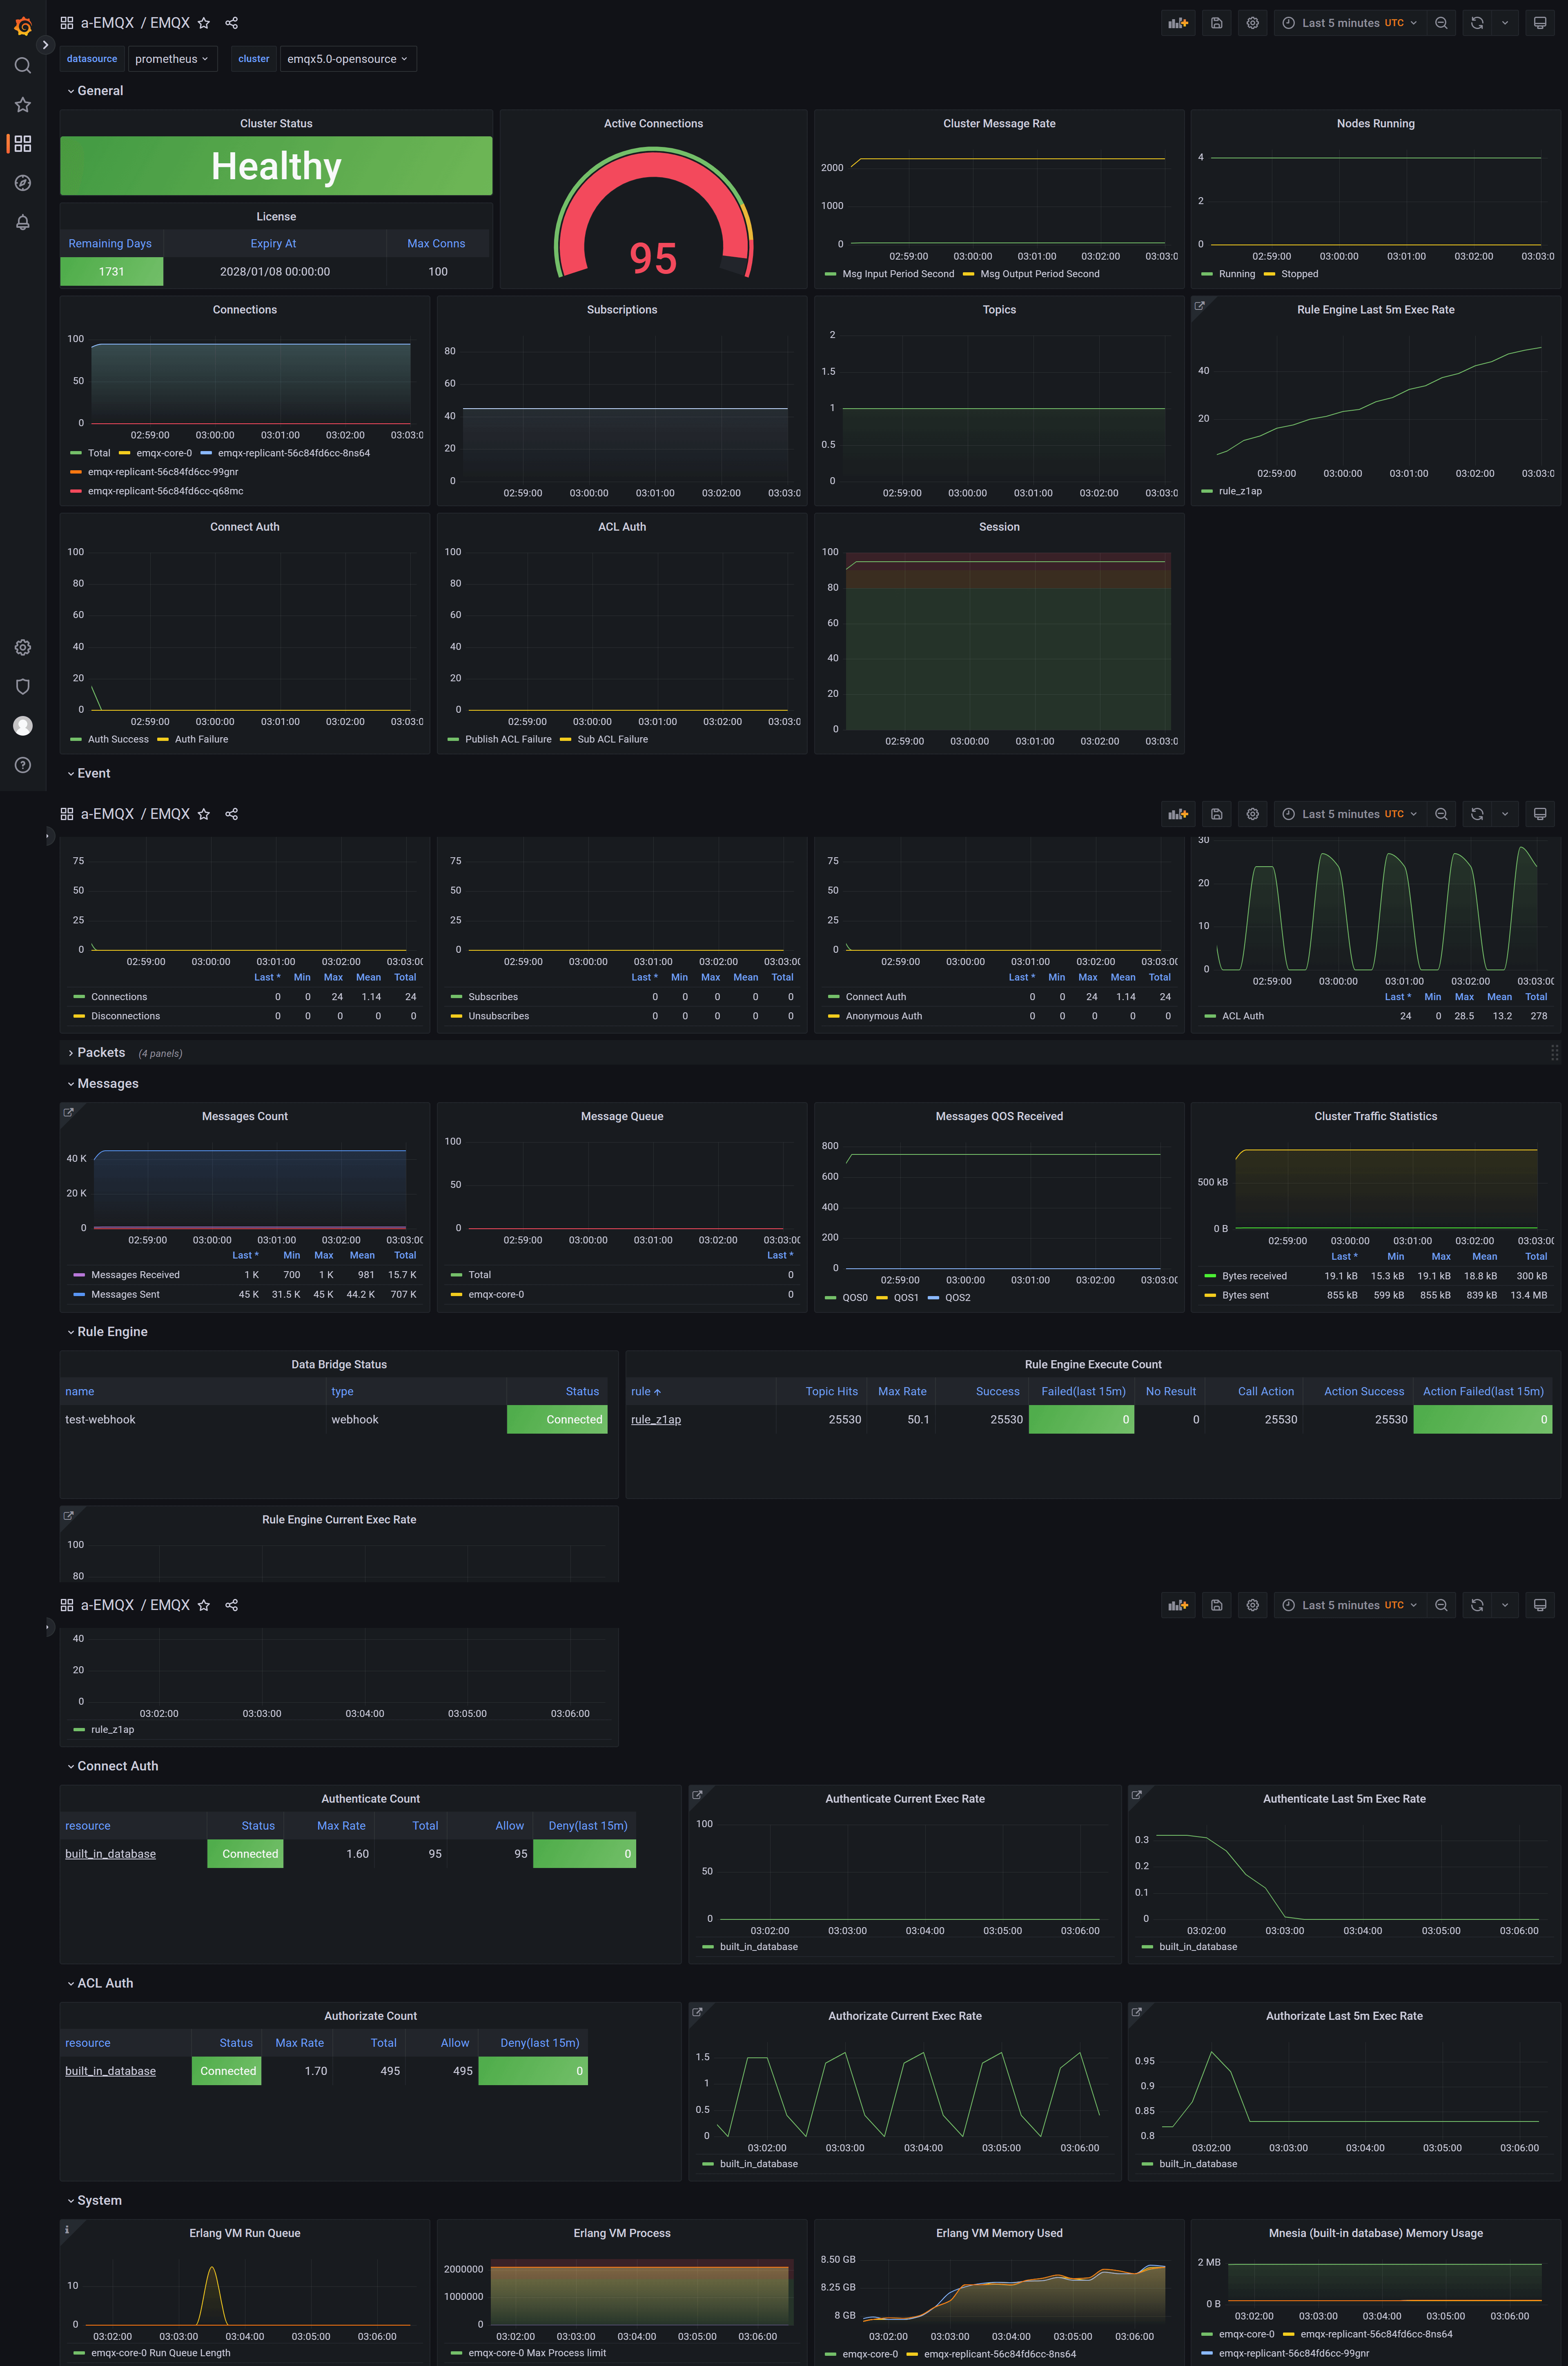Click the share dashboard icon near title
Image resolution: width=1568 pixels, height=2366 pixels.
pos(232,23)
